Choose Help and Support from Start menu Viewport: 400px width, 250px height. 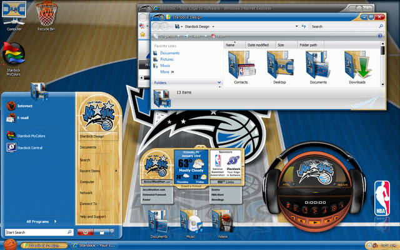[92, 216]
